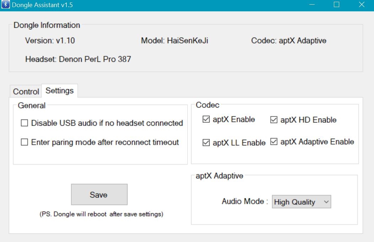Image resolution: width=374 pixels, height=242 pixels.
Task: Uncheck the aptX Enable checkbox
Action: point(206,120)
